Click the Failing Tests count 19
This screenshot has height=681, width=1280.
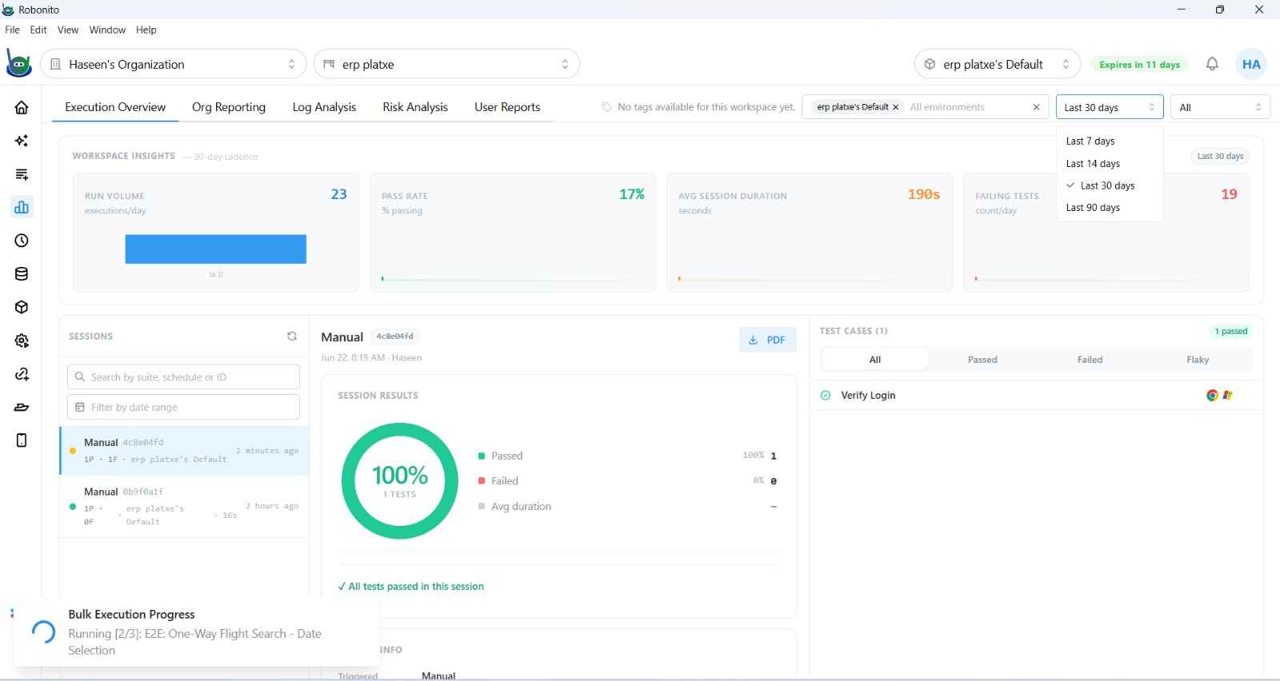[x=1229, y=194]
